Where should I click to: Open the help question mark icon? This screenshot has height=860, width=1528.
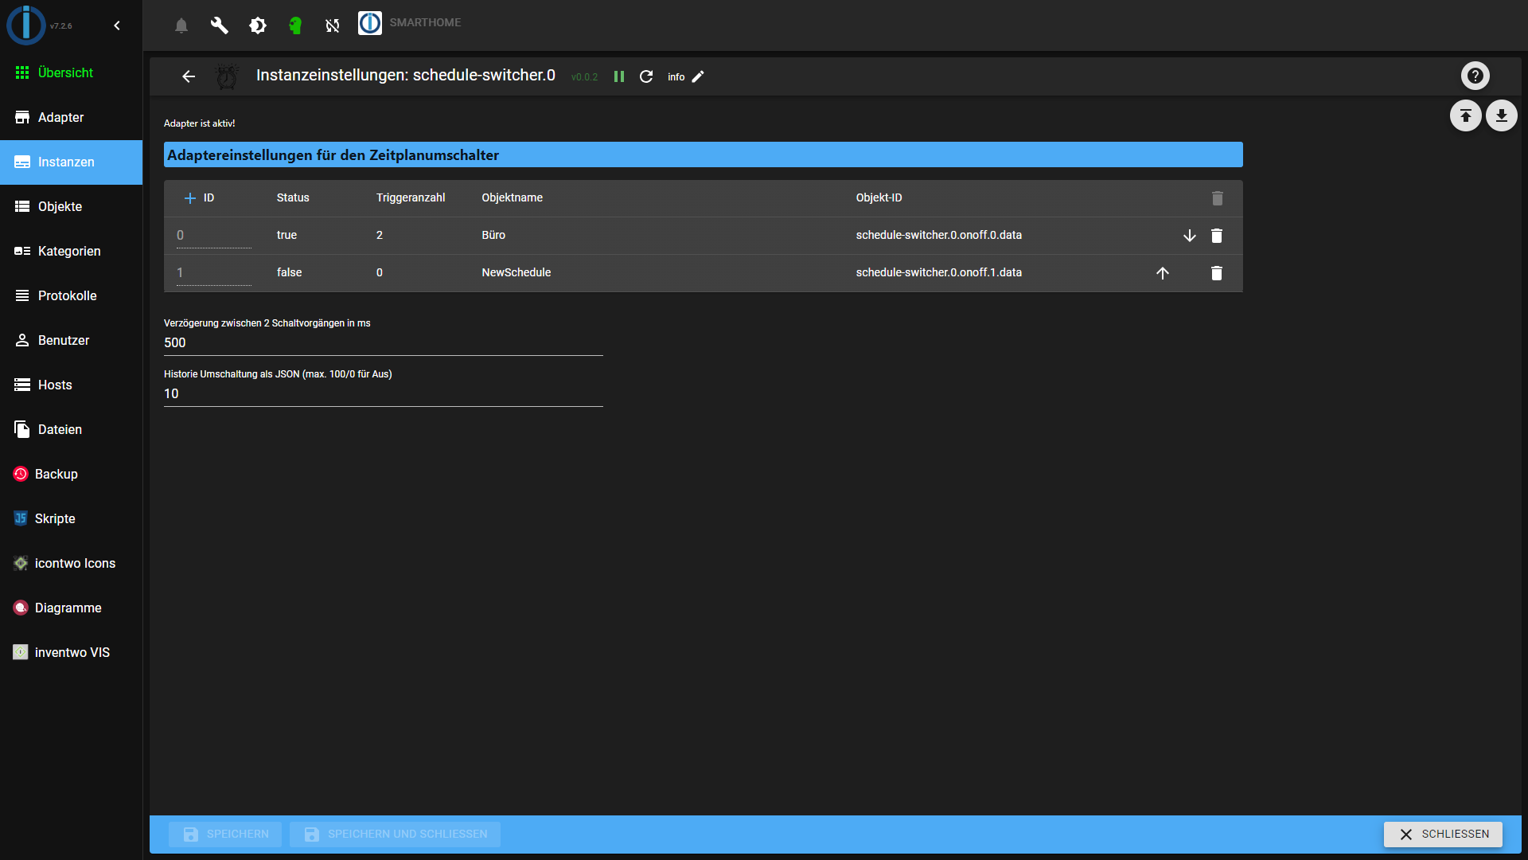tap(1475, 76)
